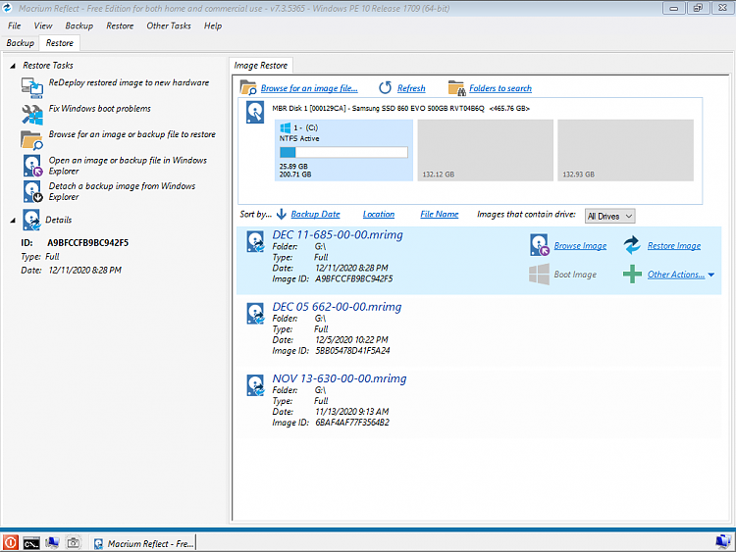Click the network computers icon in taskbar
This screenshot has height=552, width=736.
[x=52, y=542]
